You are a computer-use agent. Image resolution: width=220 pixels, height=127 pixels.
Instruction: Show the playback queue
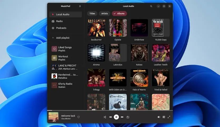[x=164, y=117]
